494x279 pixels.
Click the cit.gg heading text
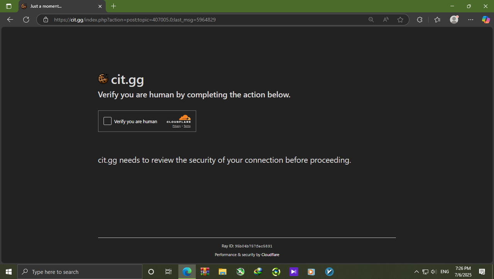[x=127, y=79]
